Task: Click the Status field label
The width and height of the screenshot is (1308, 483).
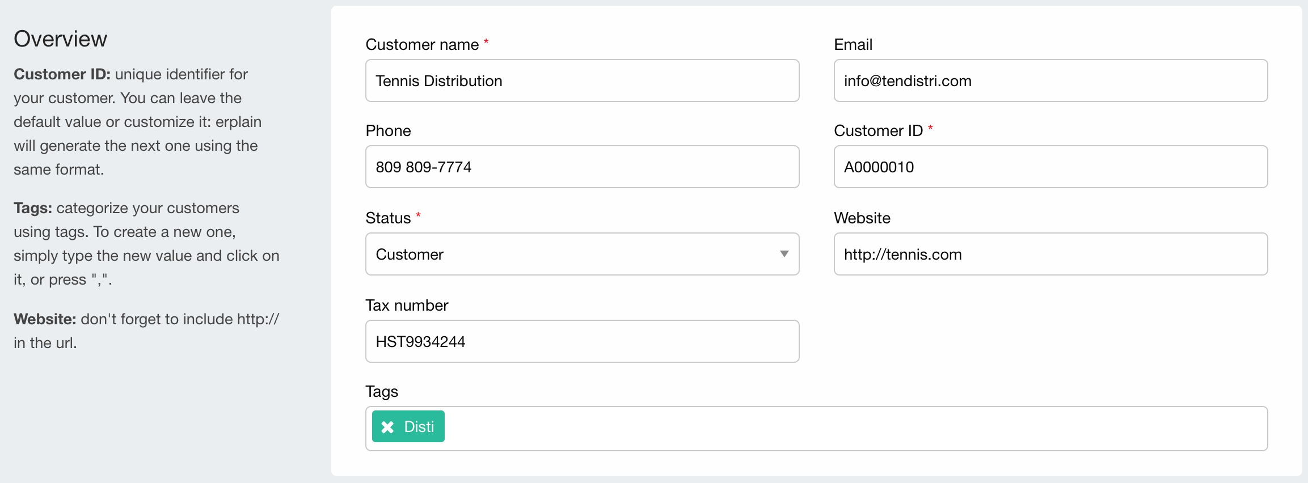Action: point(388,218)
